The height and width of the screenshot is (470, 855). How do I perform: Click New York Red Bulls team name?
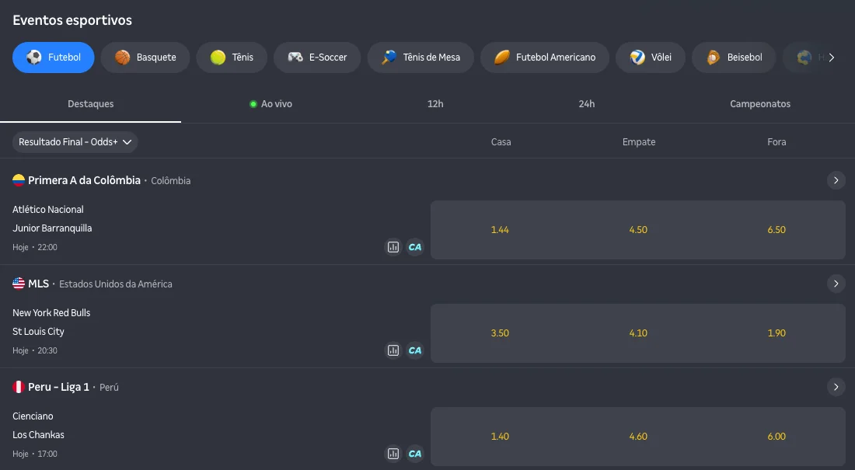click(x=51, y=313)
